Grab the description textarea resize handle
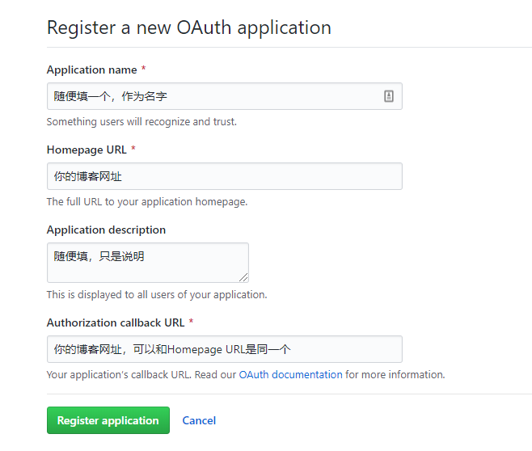This screenshot has width=532, height=451. click(243, 277)
